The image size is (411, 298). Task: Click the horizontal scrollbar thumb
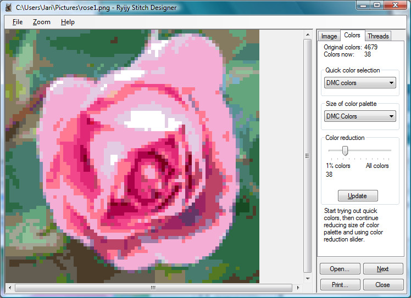(x=153, y=288)
